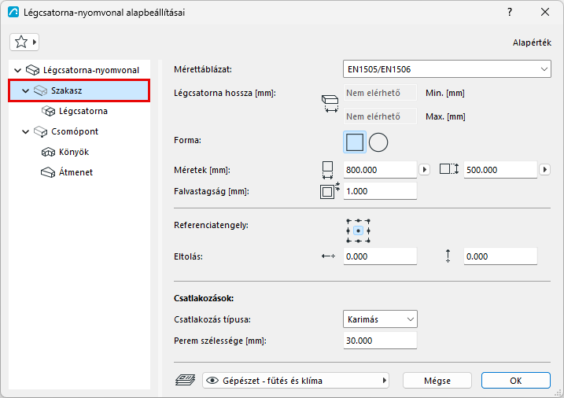
Task: Click the Referenciatengely label
Action: pos(211,226)
